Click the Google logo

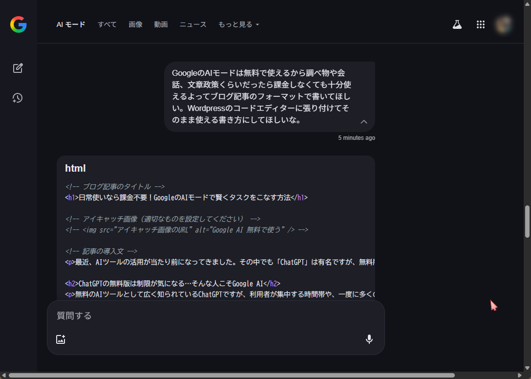pos(18,24)
